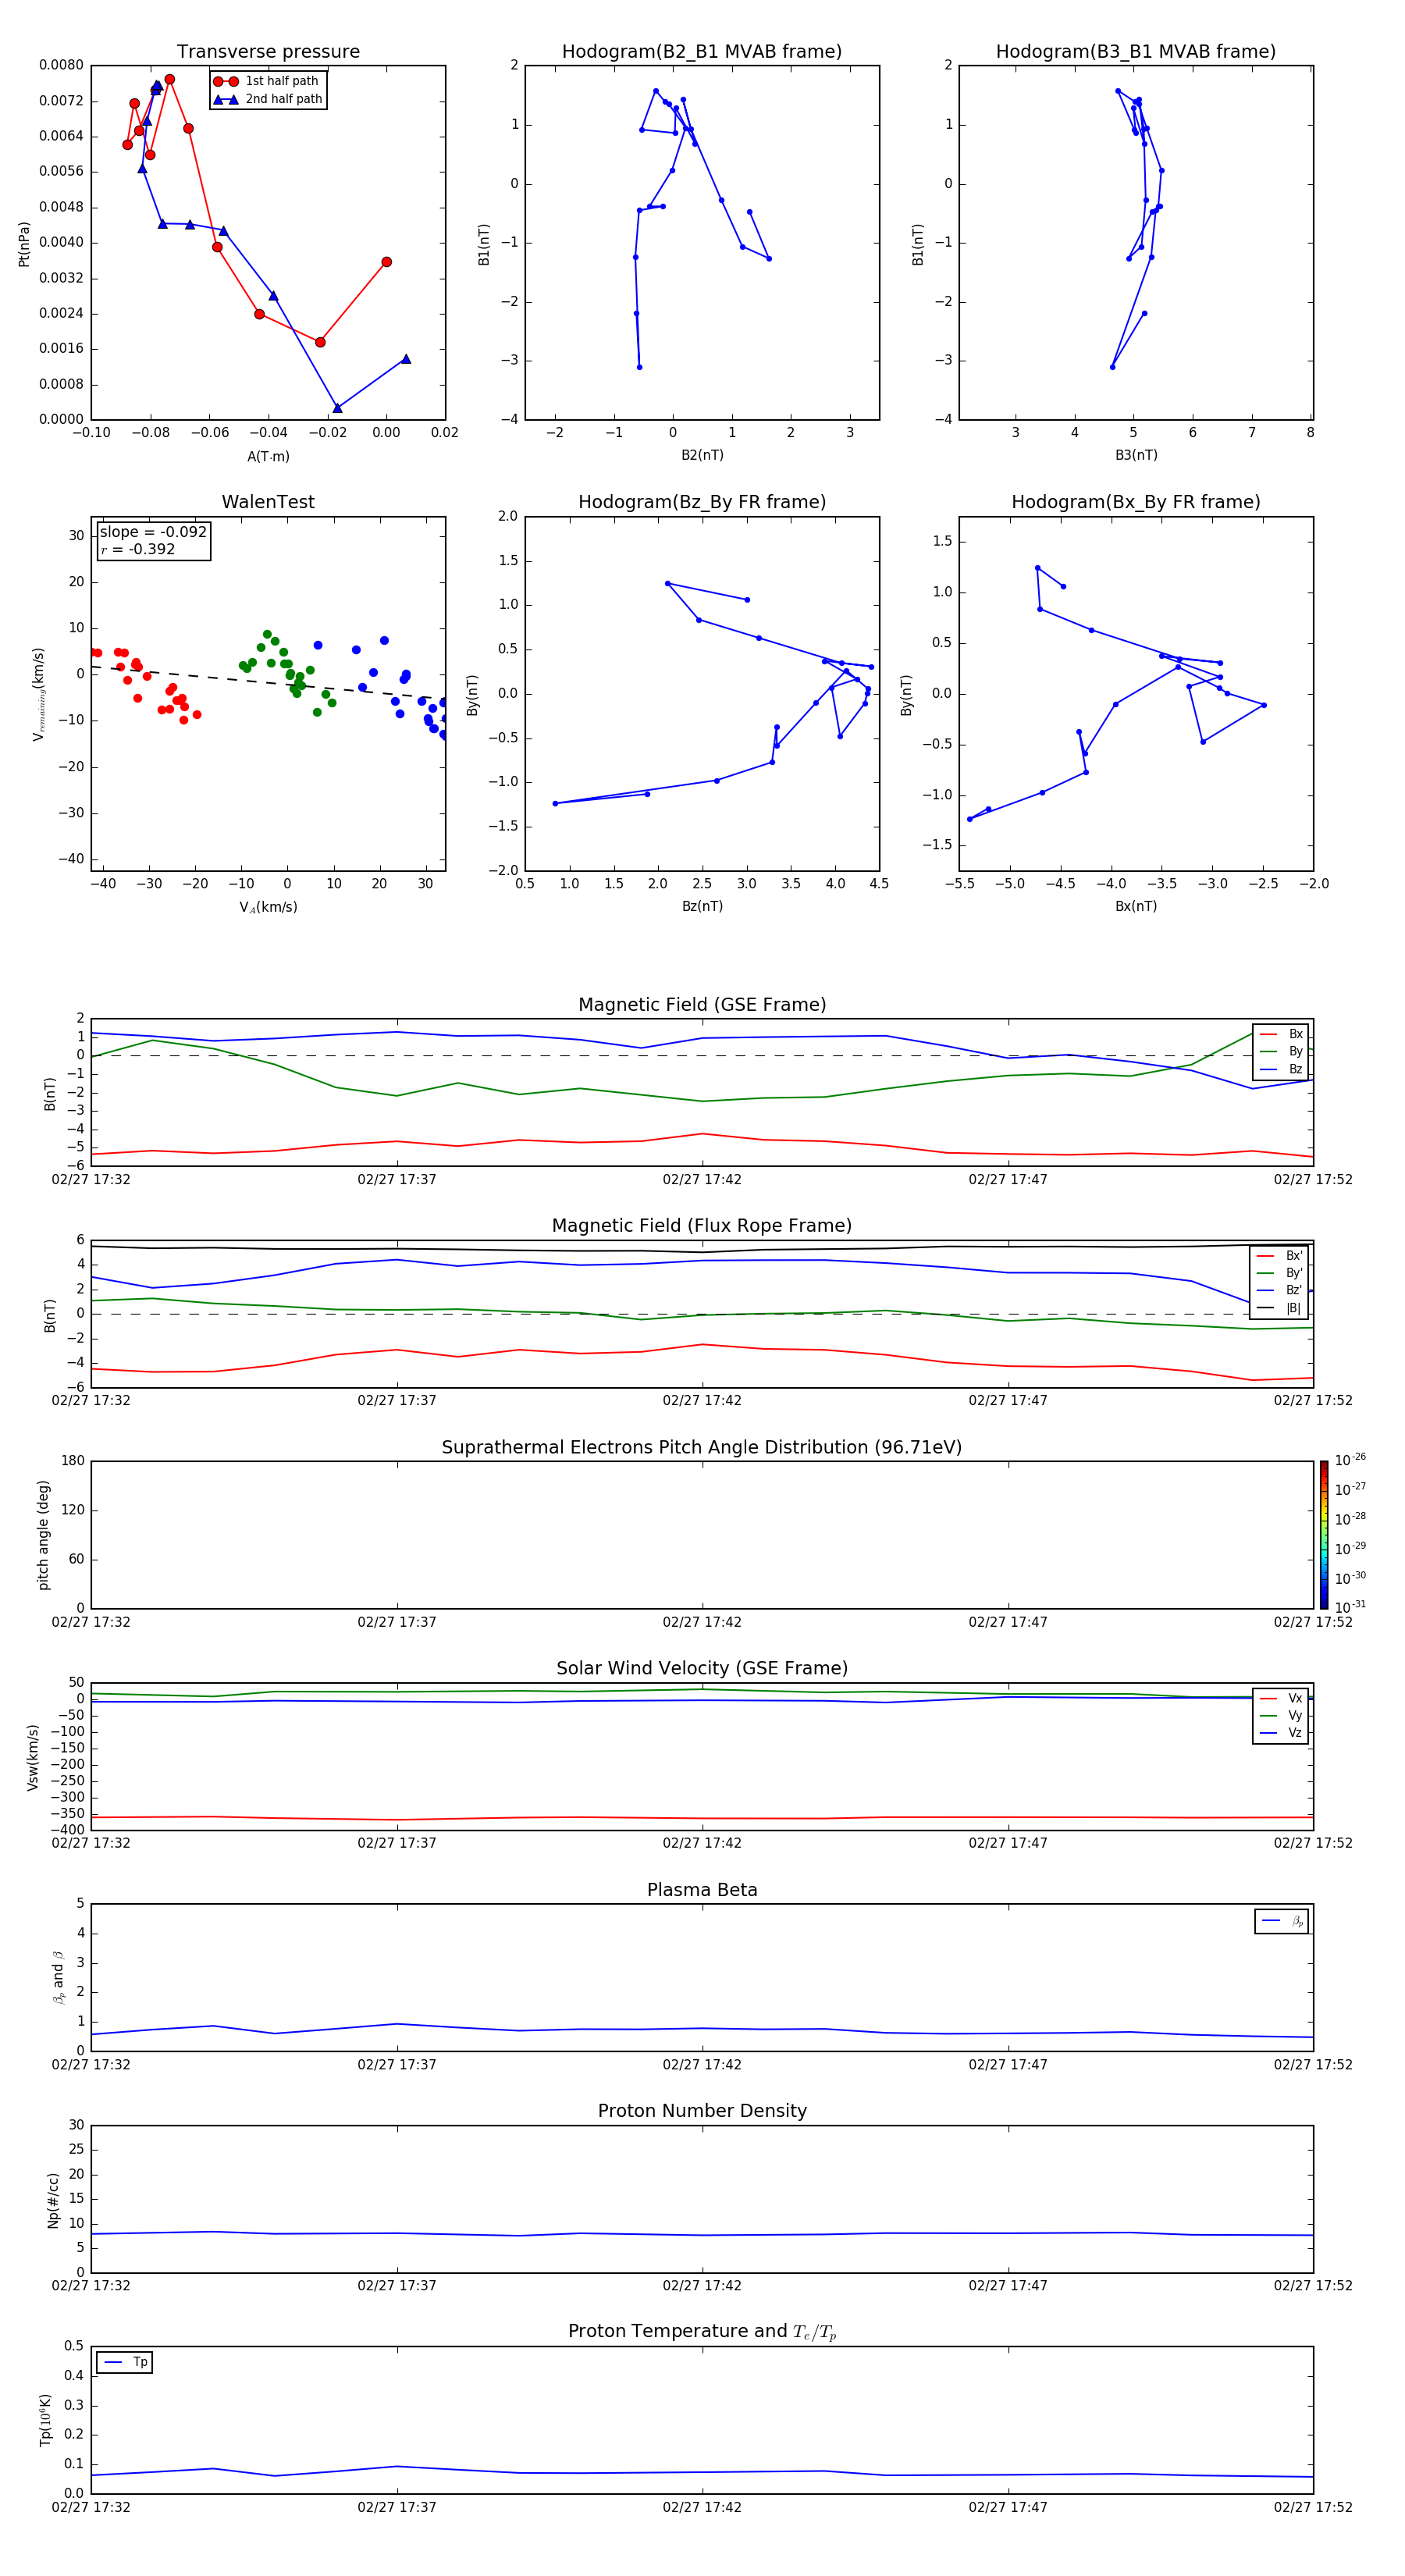
Task: Select the '1st half path' legend entry
Action: pos(266,81)
